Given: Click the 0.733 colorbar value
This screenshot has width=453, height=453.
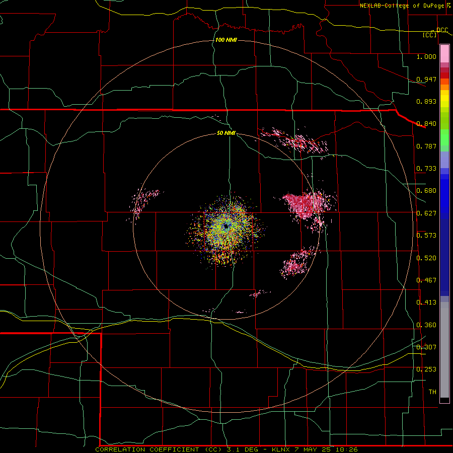Looking at the screenshot, I should point(426,169).
